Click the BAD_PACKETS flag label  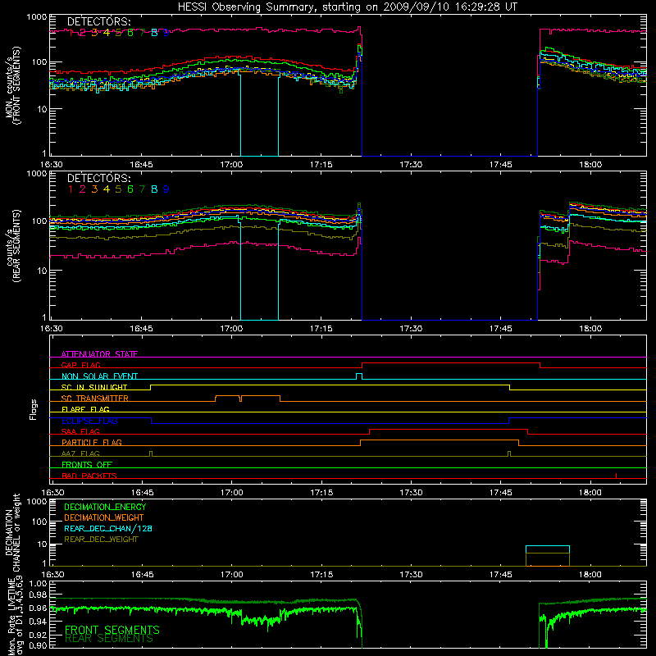(89, 476)
